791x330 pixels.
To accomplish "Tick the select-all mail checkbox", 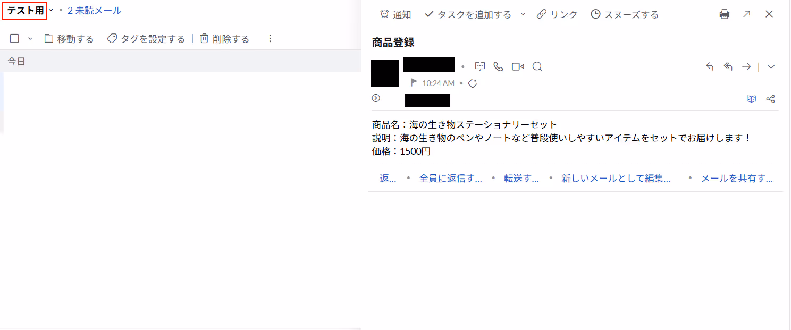I will click(x=15, y=38).
